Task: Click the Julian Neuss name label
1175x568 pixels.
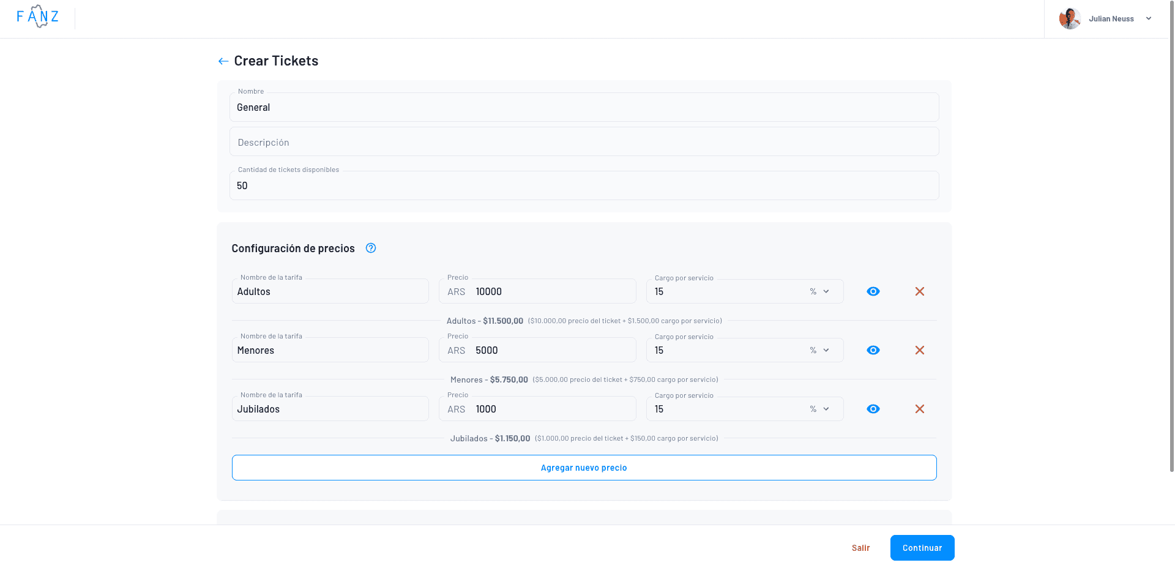Action: click(1111, 19)
